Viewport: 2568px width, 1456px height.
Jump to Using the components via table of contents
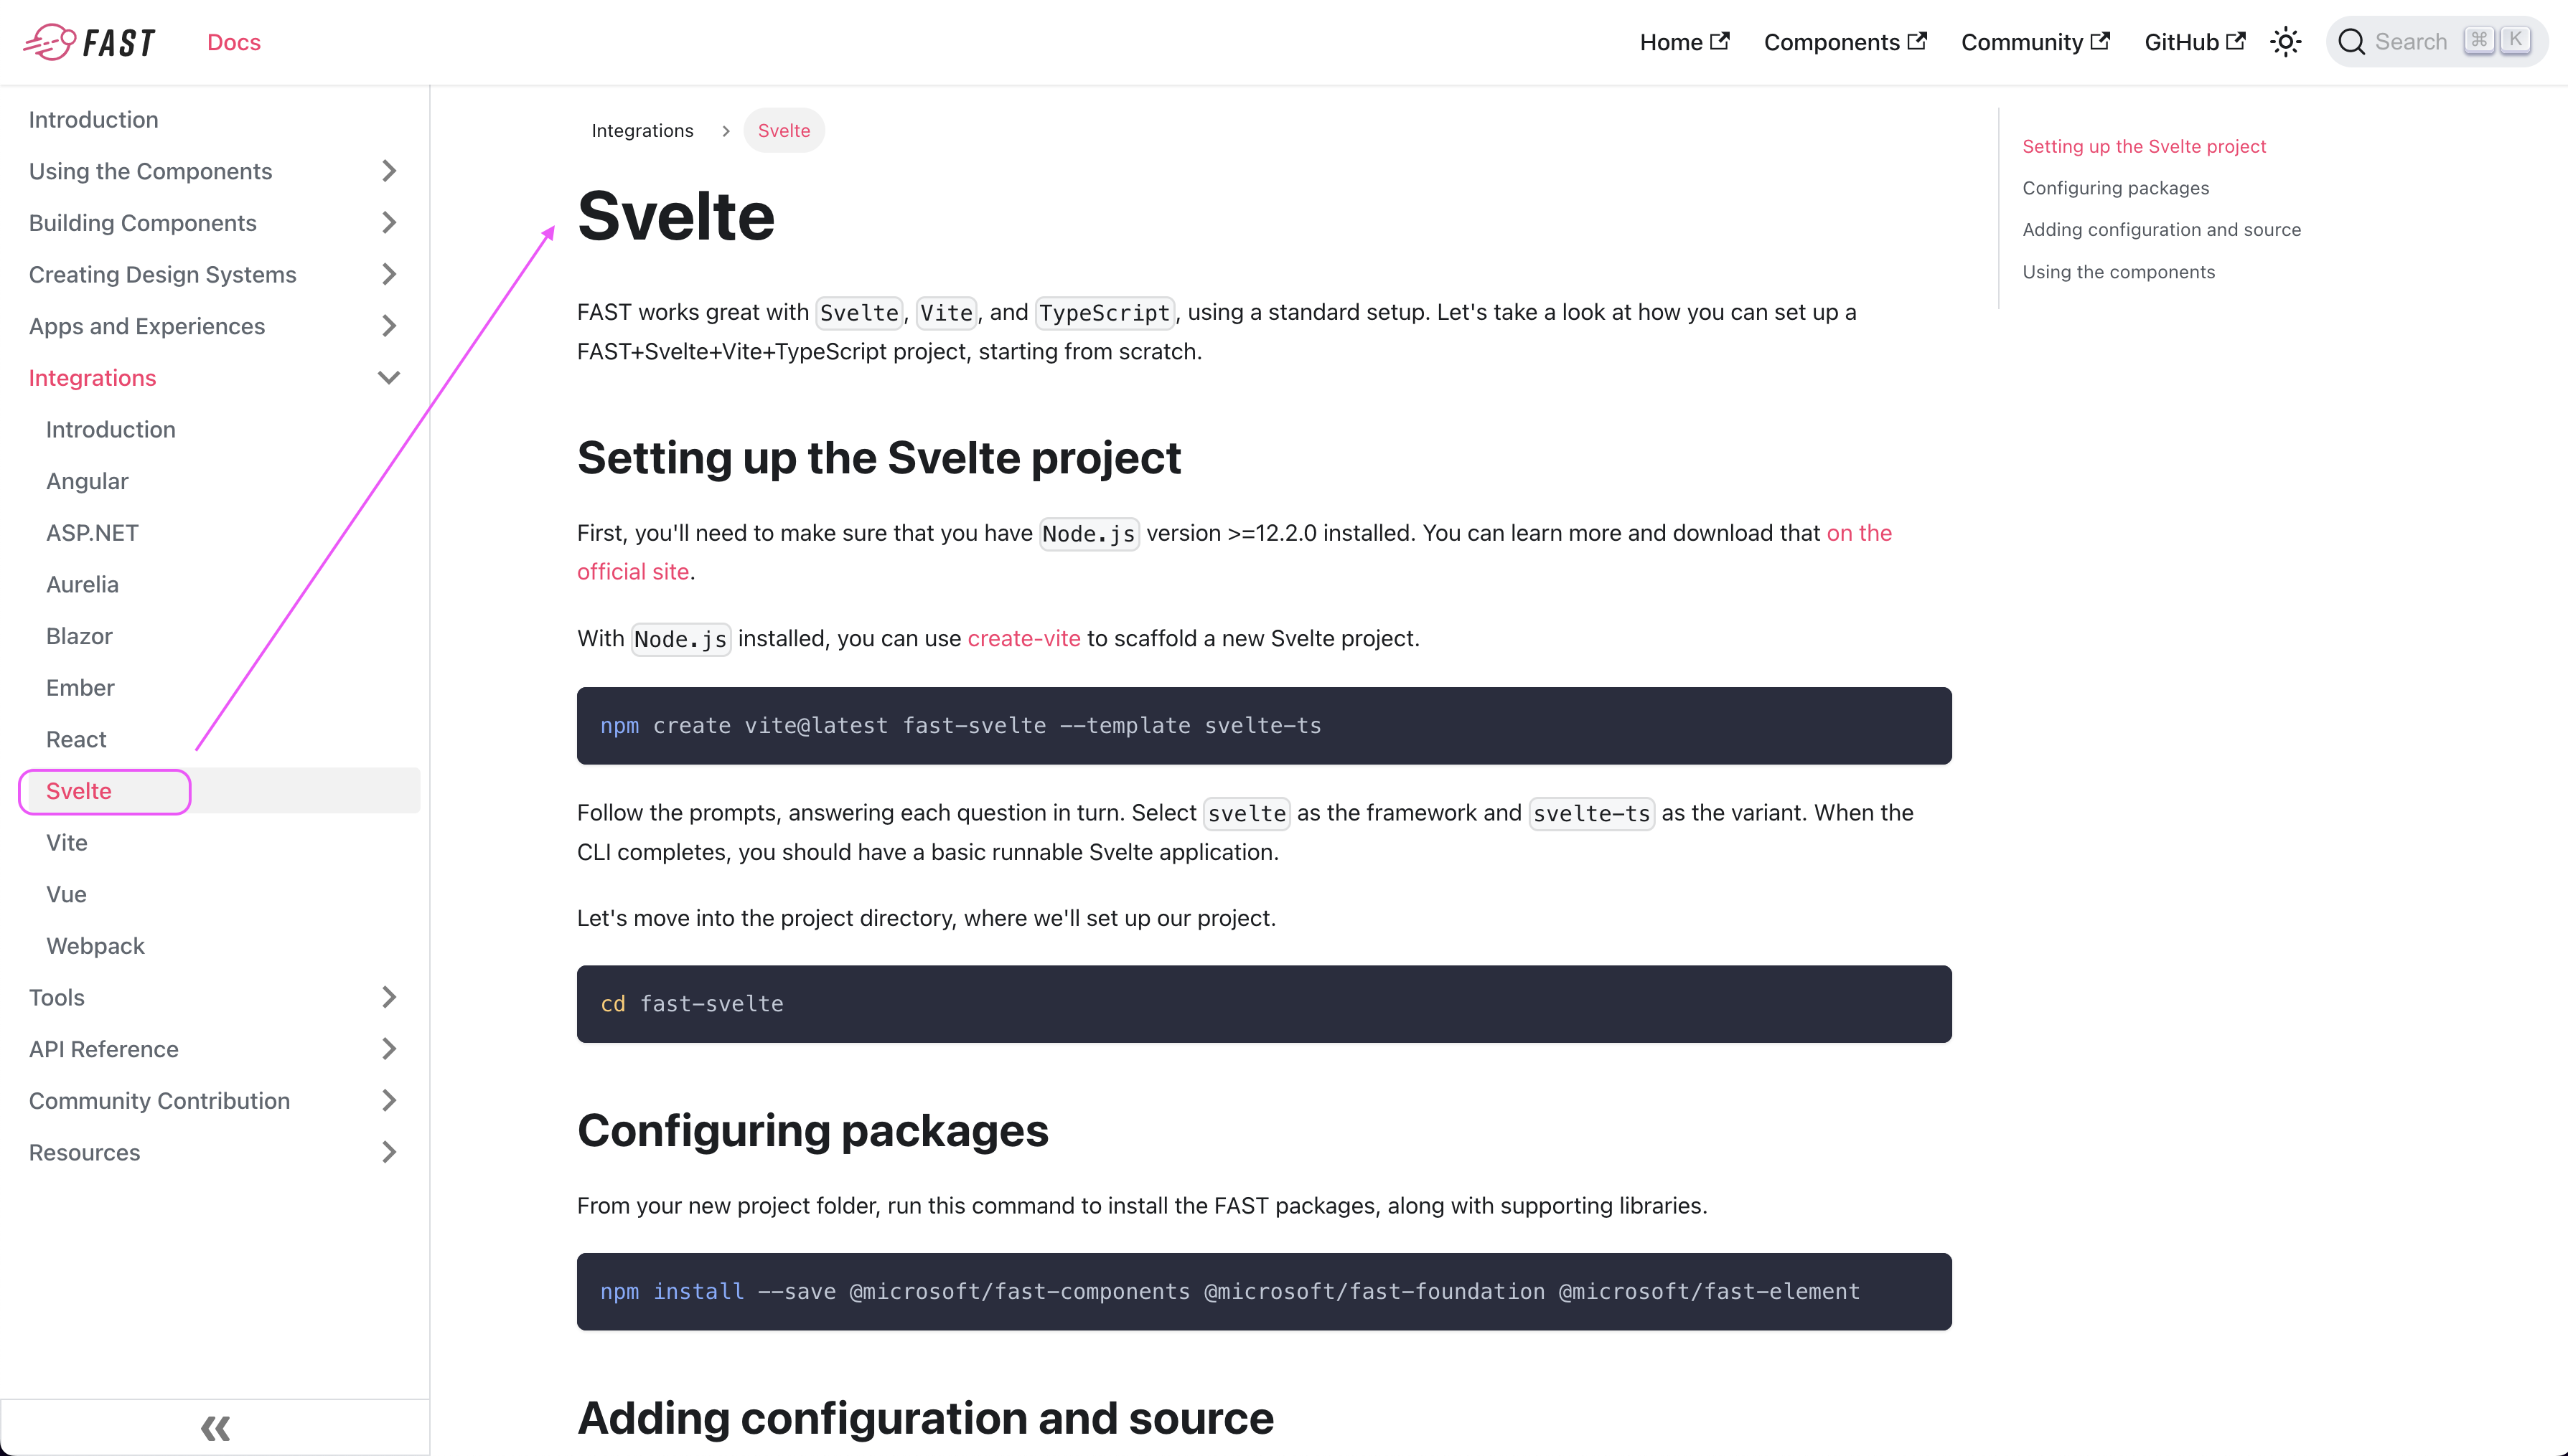[x=2119, y=271]
